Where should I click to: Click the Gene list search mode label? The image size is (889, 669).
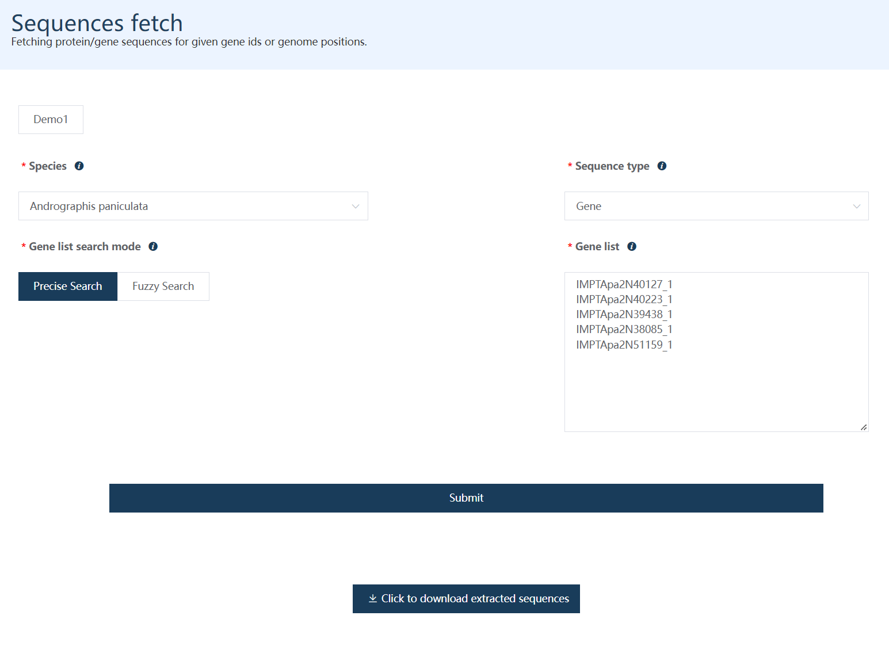click(85, 246)
